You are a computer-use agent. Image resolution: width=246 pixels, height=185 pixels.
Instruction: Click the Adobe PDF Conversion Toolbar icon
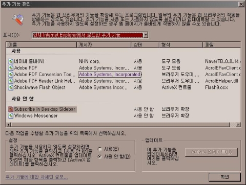click(11, 75)
